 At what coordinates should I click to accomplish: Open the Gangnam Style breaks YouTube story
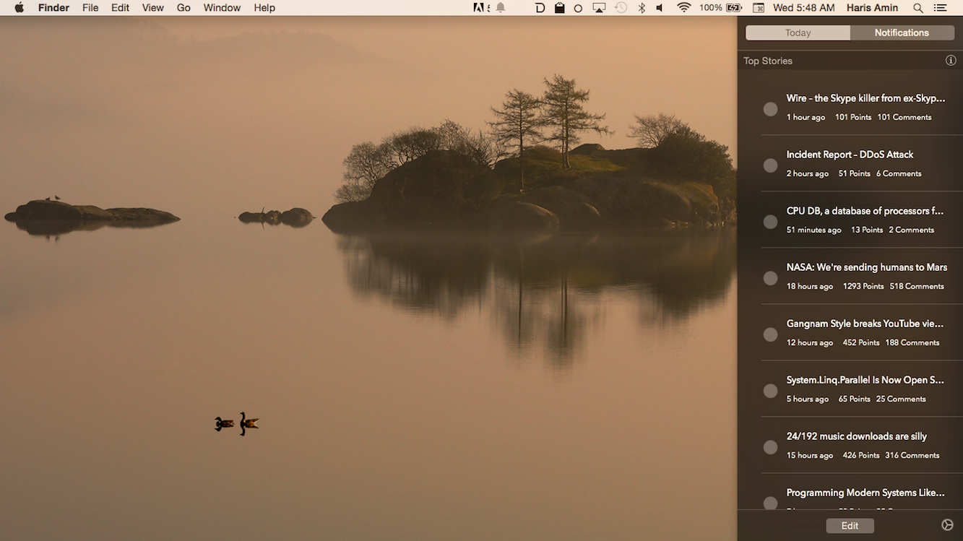865,324
